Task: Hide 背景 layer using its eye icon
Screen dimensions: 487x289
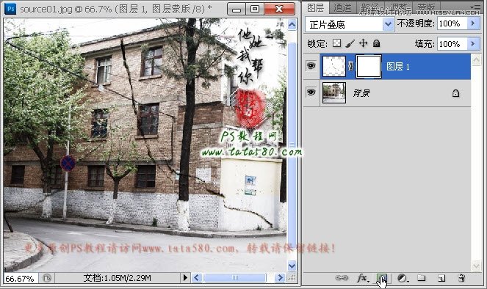Action: [311, 92]
